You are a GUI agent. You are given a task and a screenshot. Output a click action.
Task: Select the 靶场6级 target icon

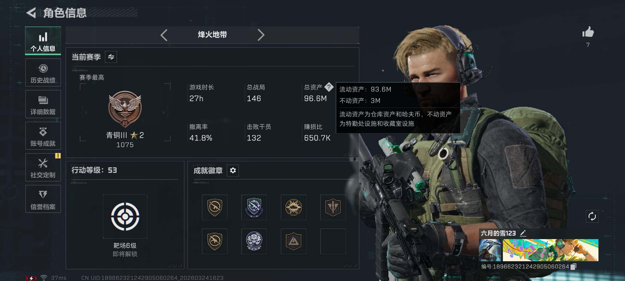[125, 216]
